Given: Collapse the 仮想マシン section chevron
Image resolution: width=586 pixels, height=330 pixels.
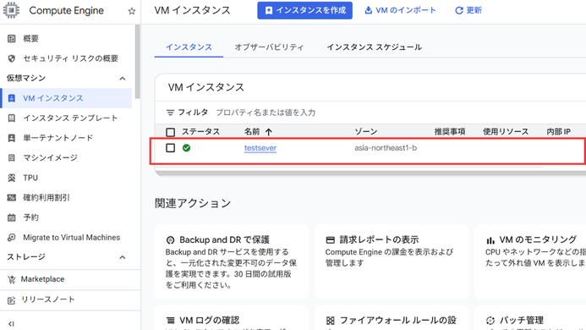Looking at the screenshot, I should [123, 79].
